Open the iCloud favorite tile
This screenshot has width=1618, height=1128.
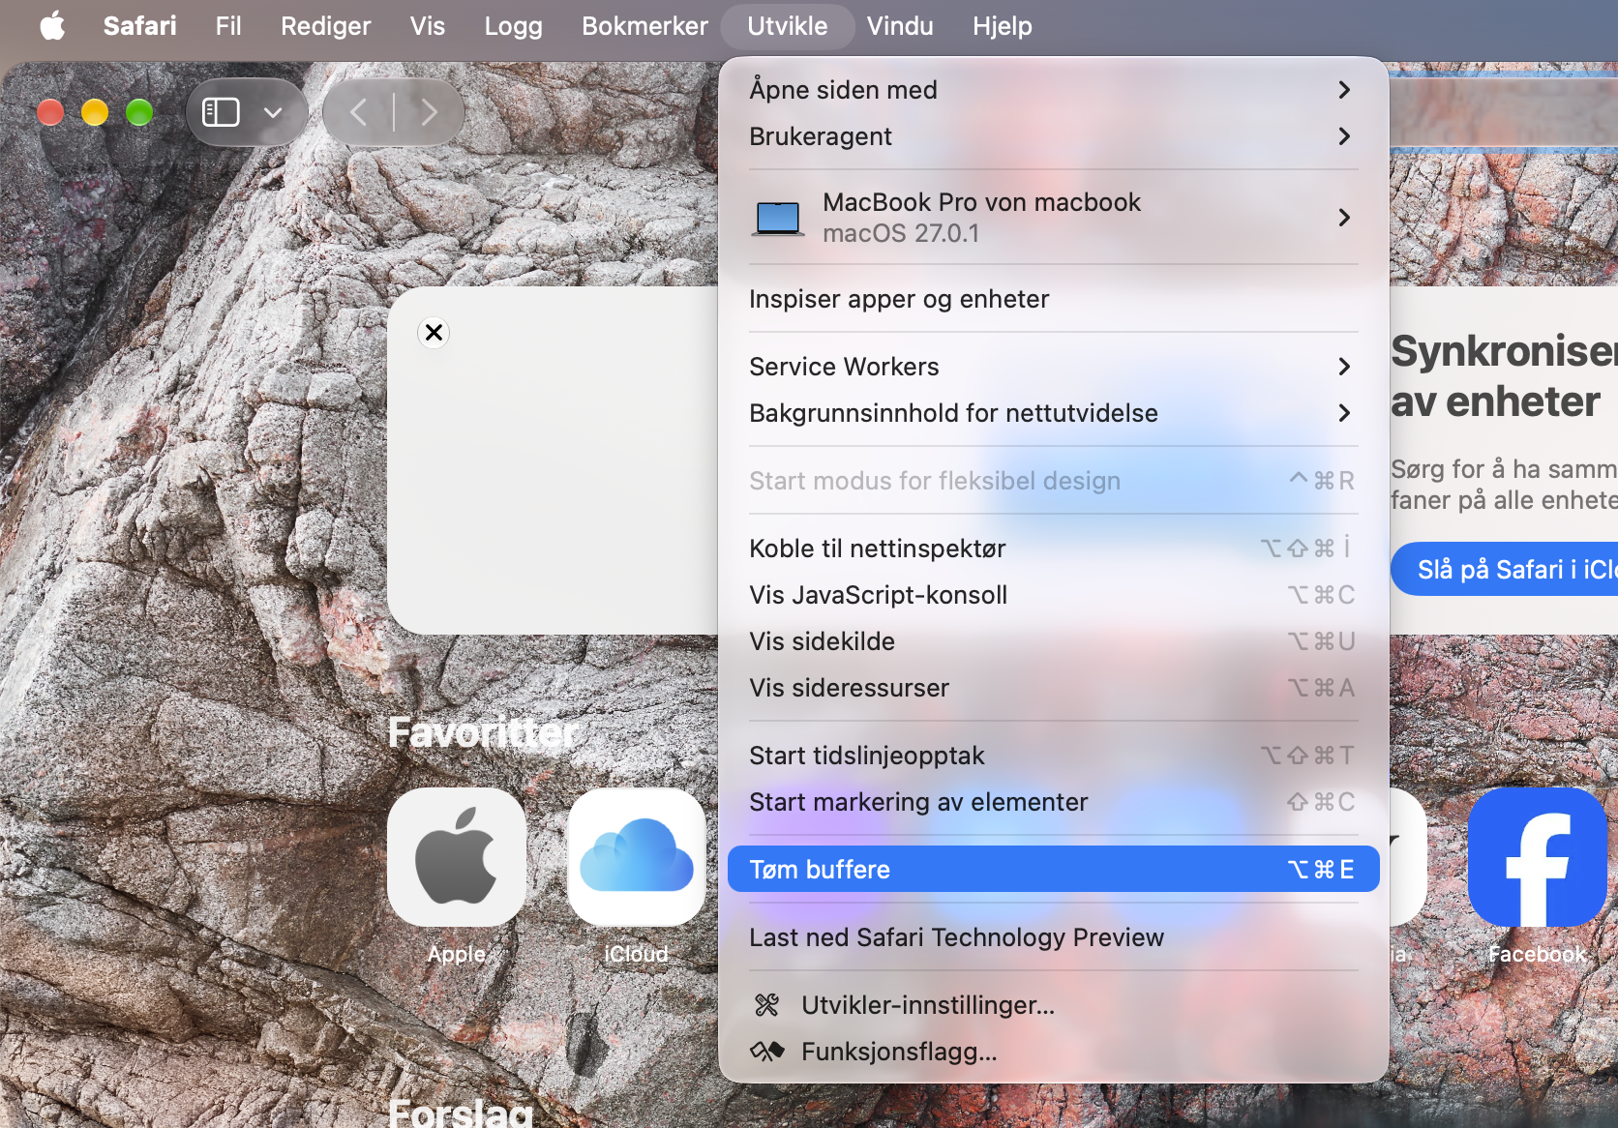coord(637,857)
